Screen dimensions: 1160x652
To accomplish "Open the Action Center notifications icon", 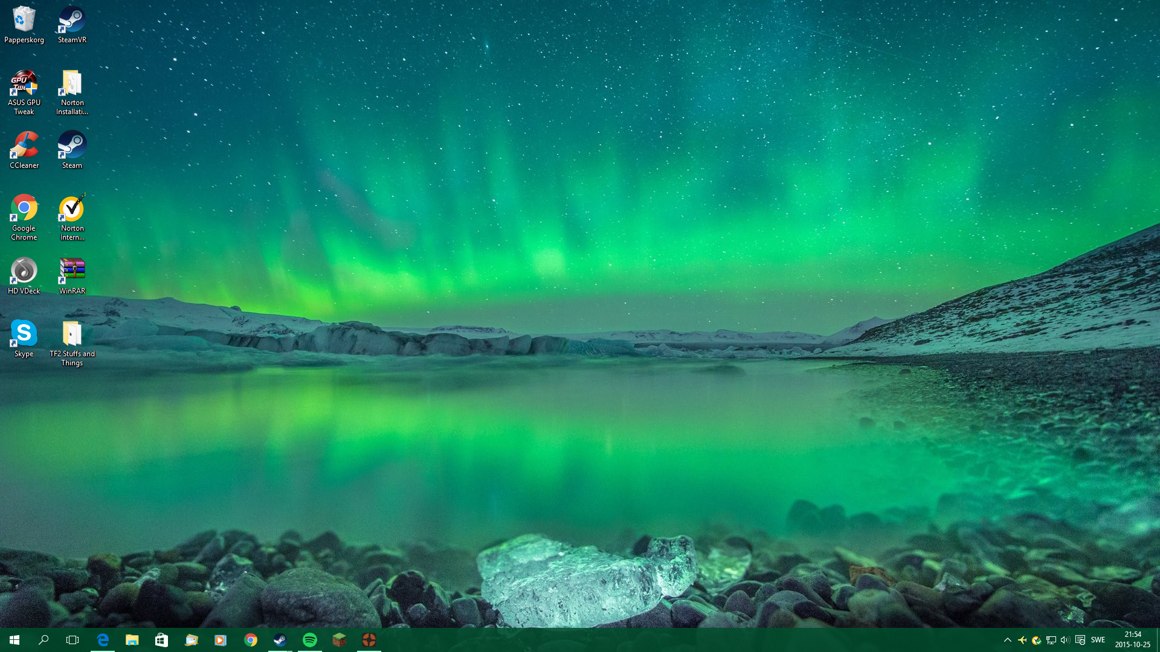I will point(1080,640).
